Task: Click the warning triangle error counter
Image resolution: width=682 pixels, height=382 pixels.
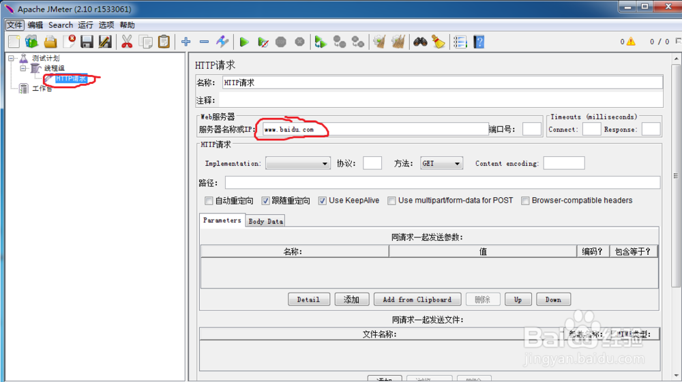Action: tap(631, 42)
